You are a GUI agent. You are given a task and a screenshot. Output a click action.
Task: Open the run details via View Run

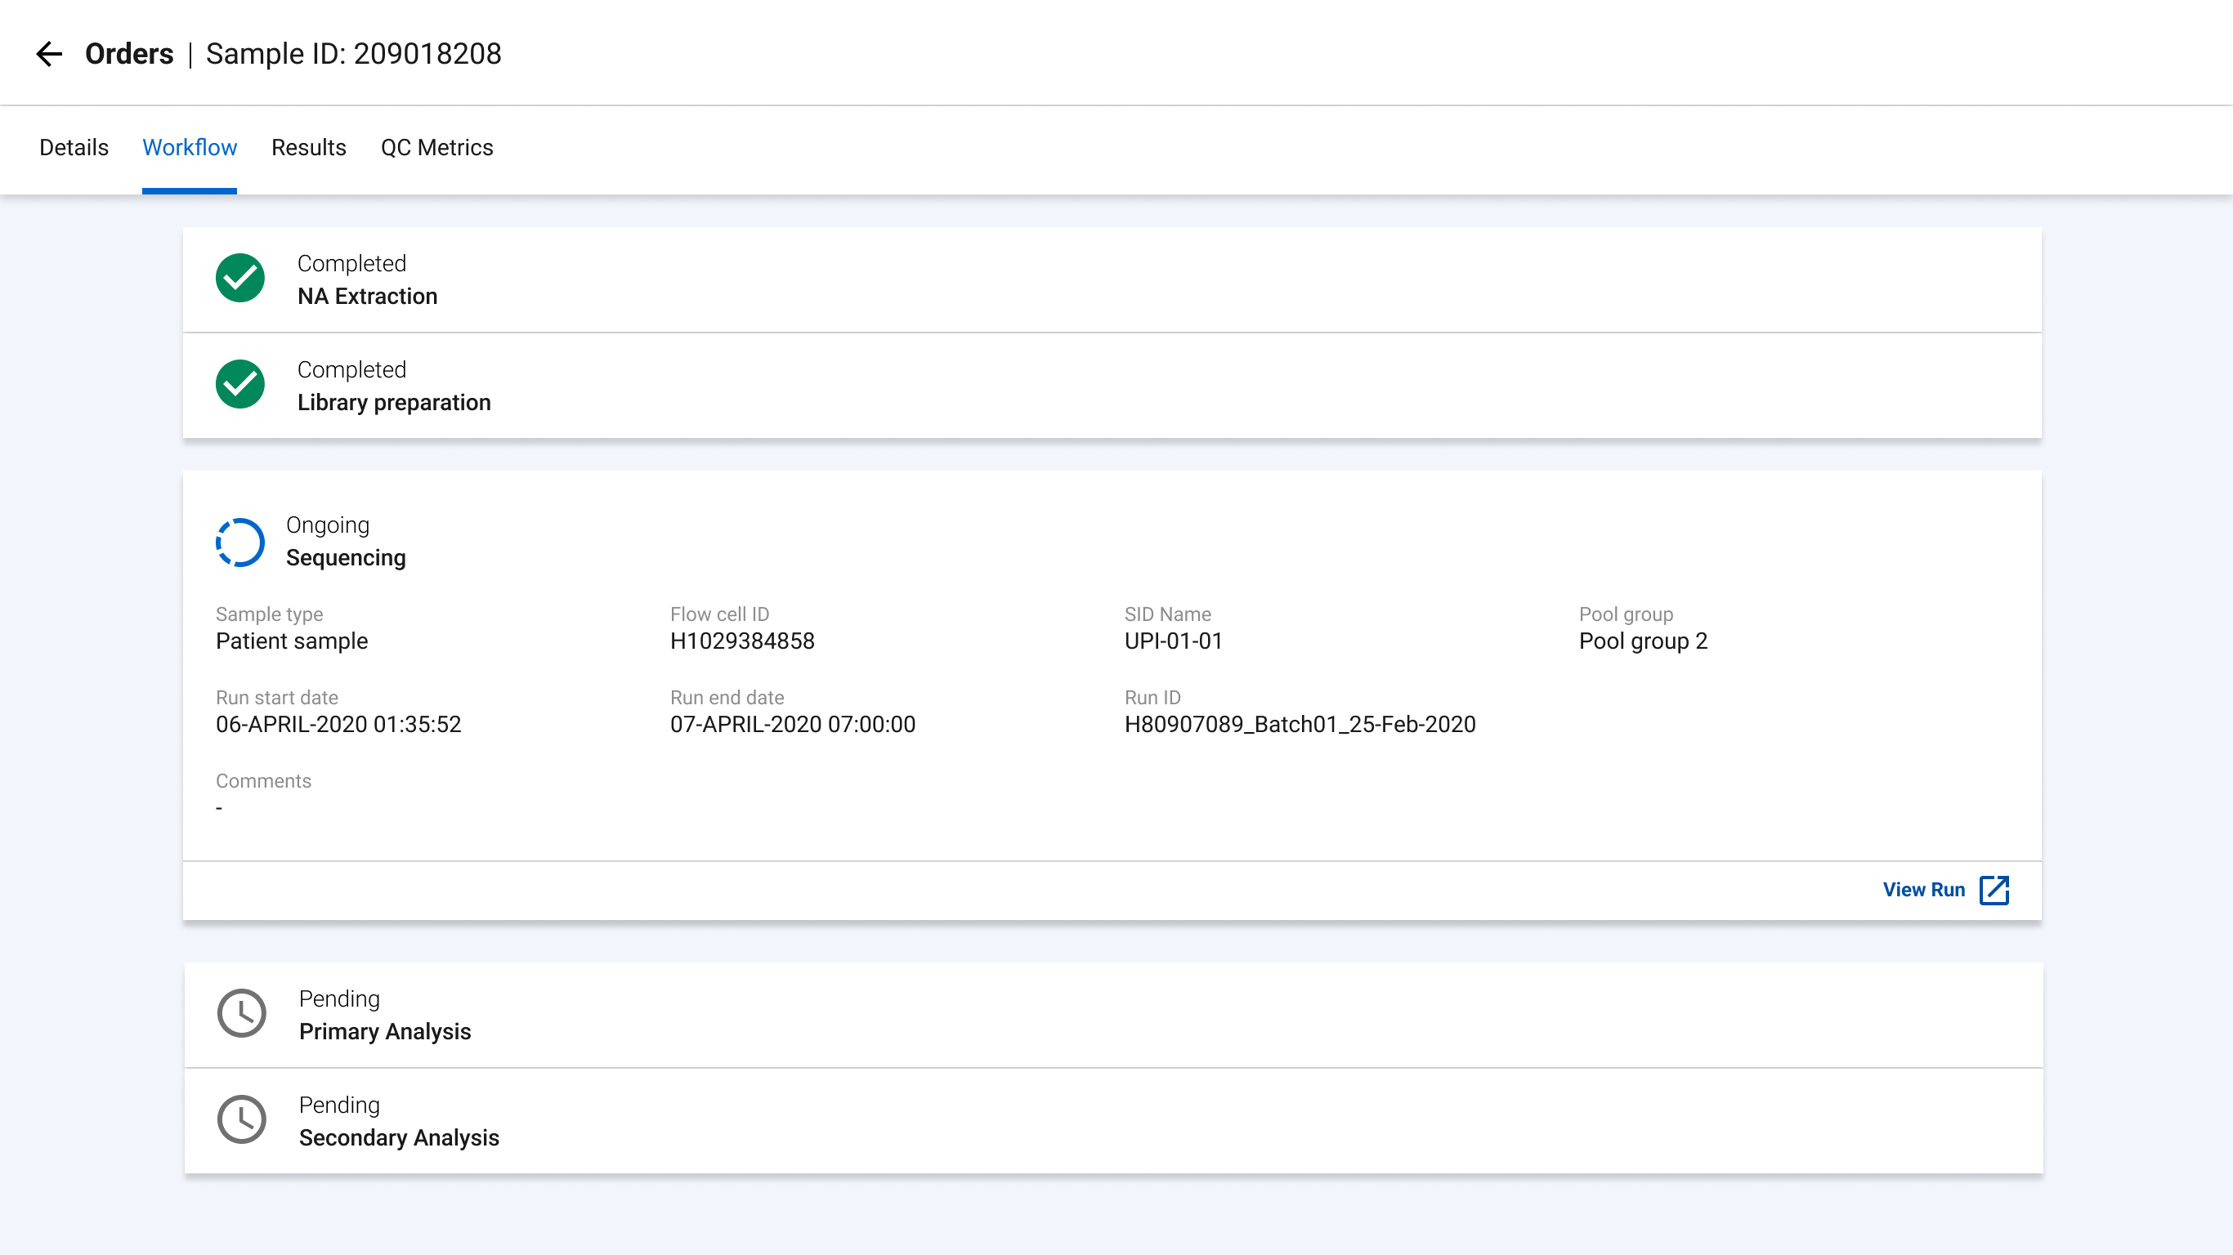(x=1923, y=889)
